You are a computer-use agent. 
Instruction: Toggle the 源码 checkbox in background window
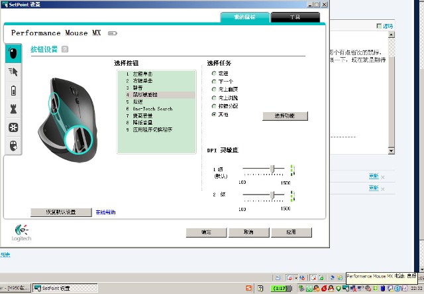pos(379,26)
